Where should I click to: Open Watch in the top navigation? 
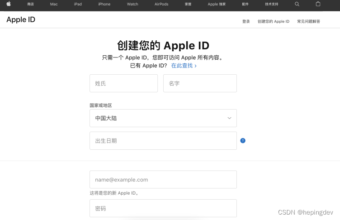[132, 4]
